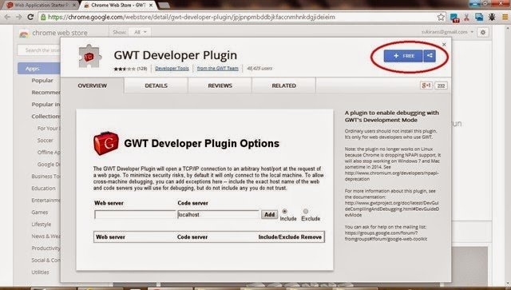Open a new browser tab
Image resolution: width=511 pixels, height=290 pixels.
164,5
